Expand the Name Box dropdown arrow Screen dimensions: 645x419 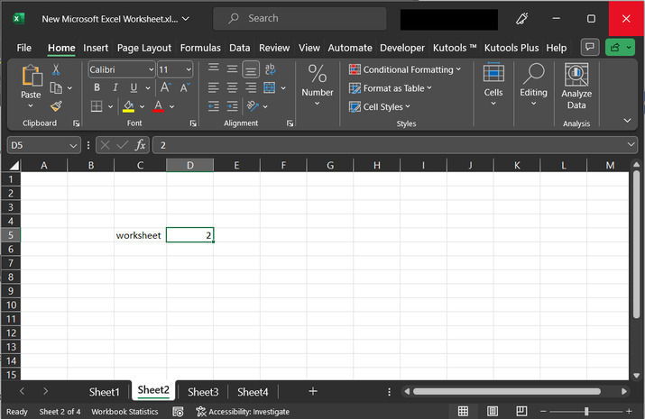tap(73, 145)
